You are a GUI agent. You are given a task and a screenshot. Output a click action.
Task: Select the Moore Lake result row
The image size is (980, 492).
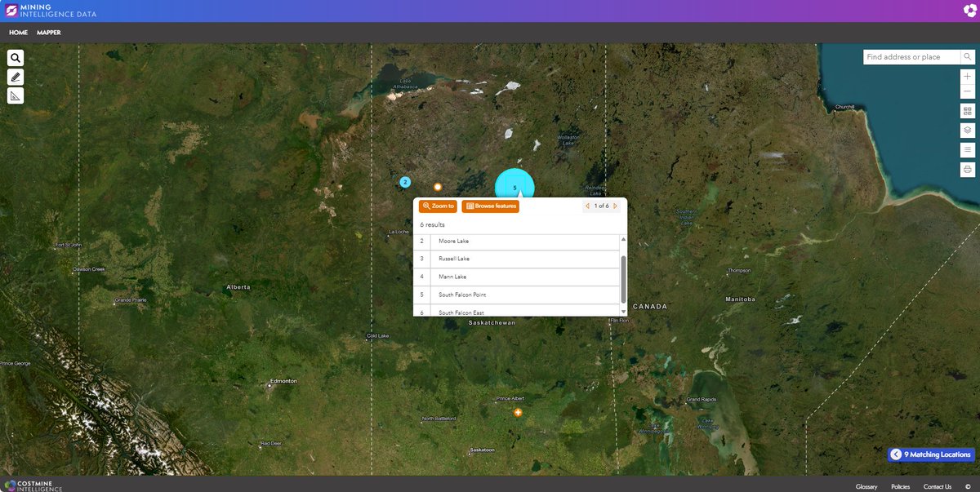[517, 242]
